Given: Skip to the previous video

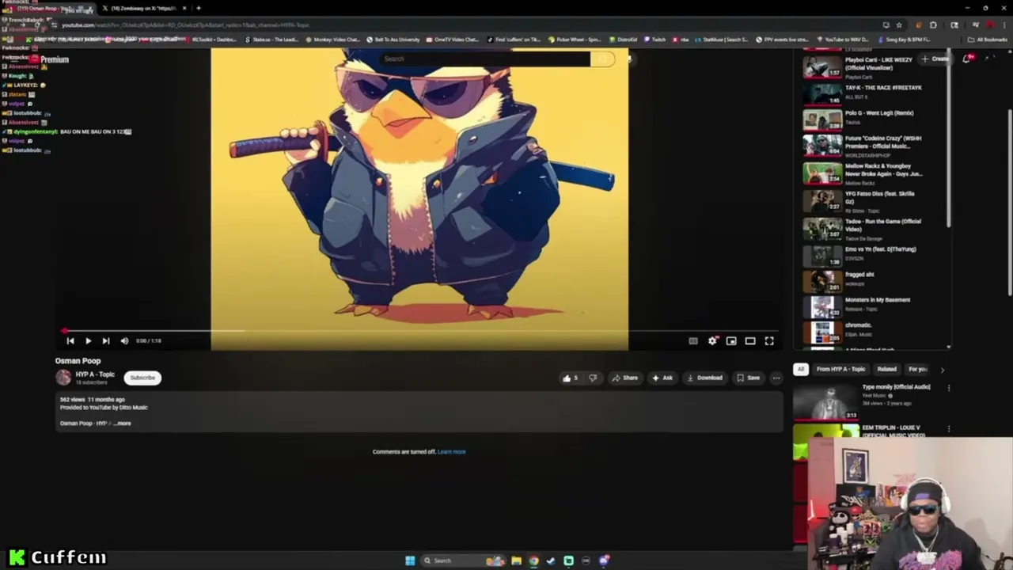Looking at the screenshot, I should pyautogui.click(x=70, y=340).
